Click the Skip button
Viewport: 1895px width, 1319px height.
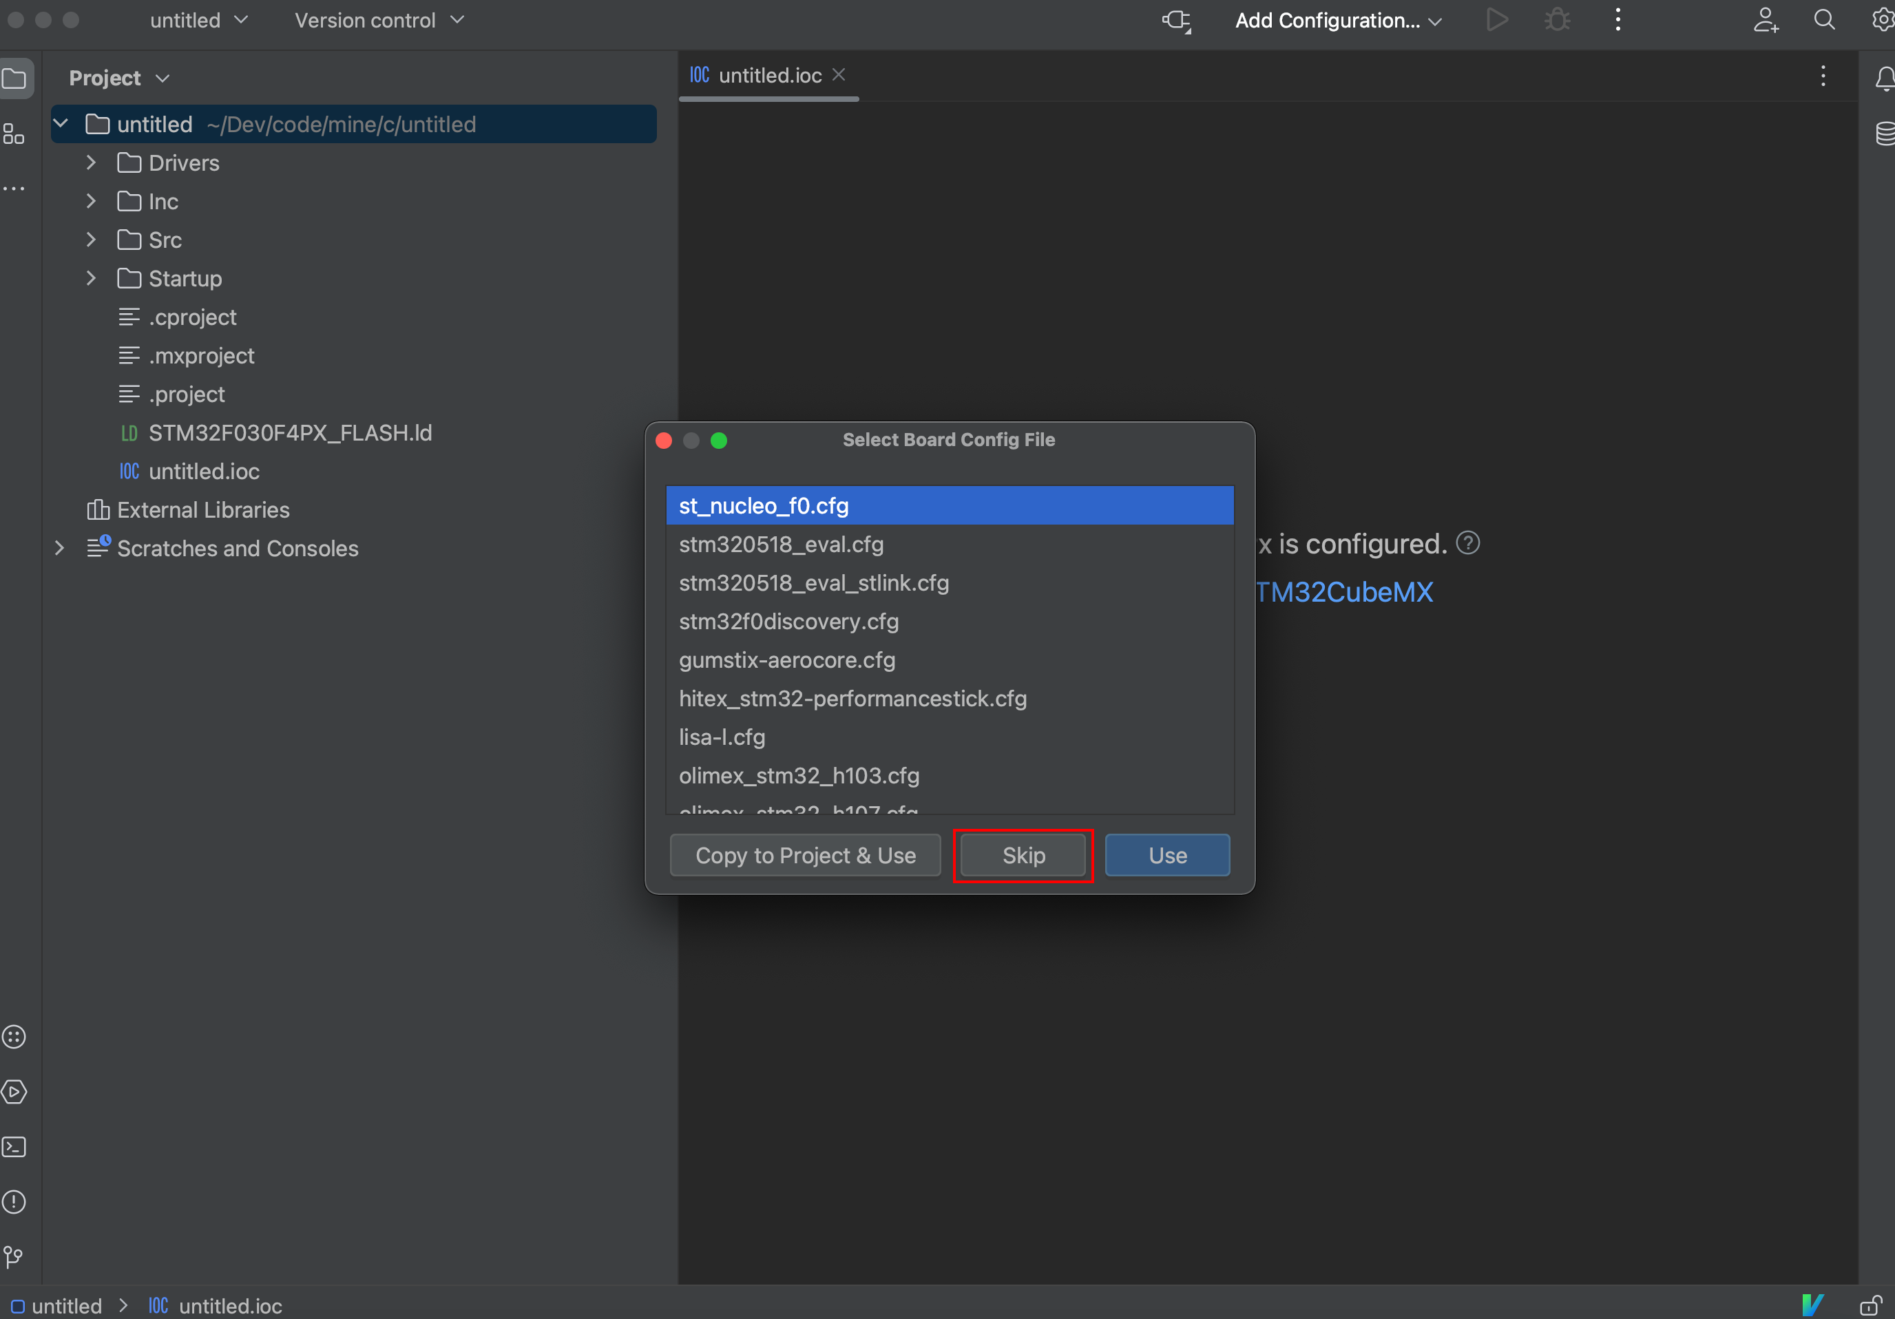point(1023,856)
